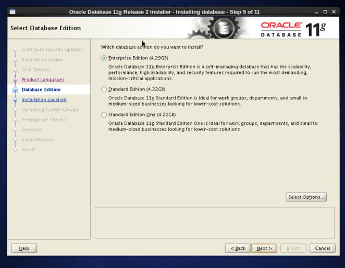
Task: Open Help for this installer step
Action: point(24,248)
